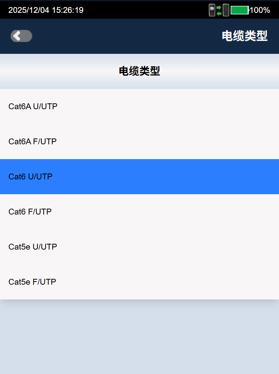Image resolution: width=279 pixels, height=374 pixels.
Task: Click the remote unit status icon
Action: click(x=226, y=10)
